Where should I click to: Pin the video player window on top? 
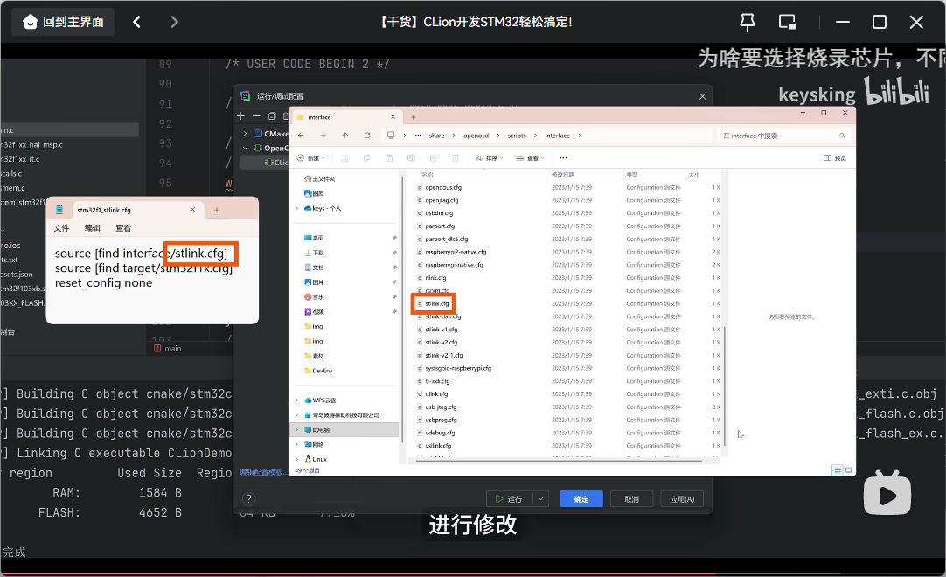click(x=748, y=23)
